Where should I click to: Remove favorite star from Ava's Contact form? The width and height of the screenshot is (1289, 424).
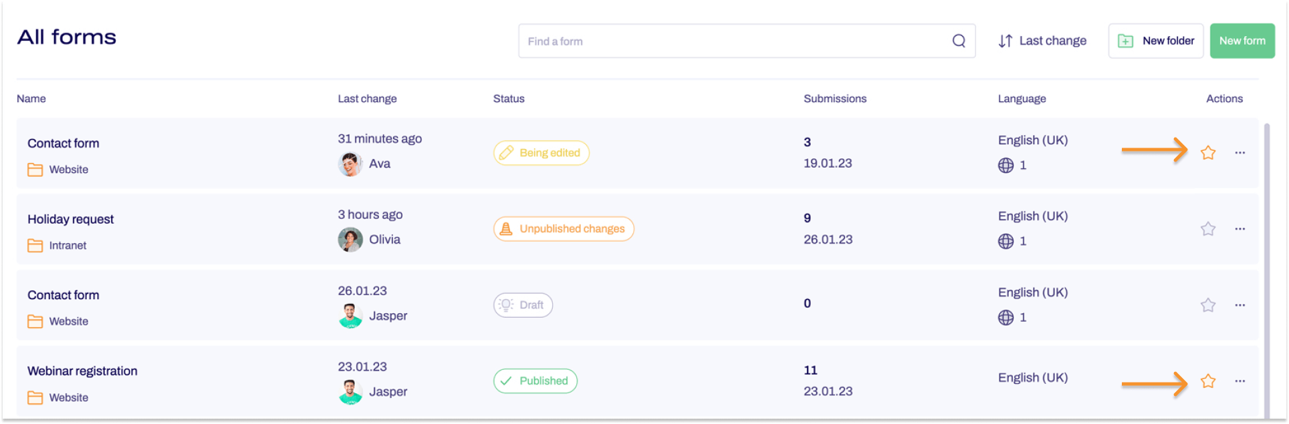click(1207, 153)
